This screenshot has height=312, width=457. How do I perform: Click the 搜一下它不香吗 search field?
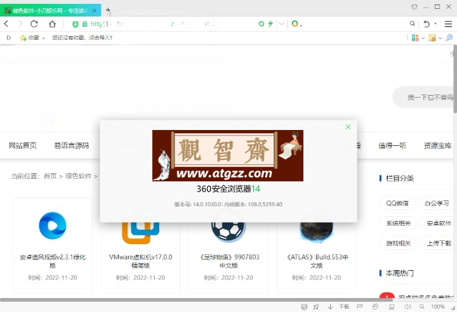pos(425,97)
